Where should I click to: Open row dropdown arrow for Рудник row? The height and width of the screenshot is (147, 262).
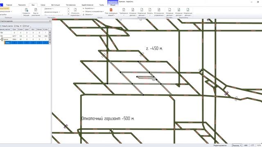tap(50, 39)
